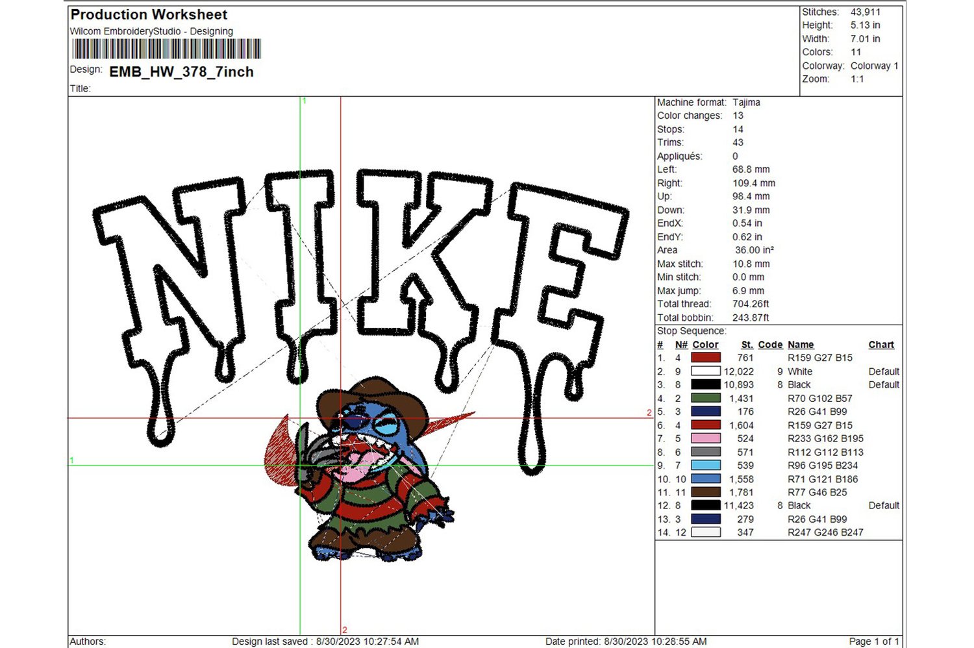
Task: Select the "Wilcom EmbroideryStudio - Designing" text
Action: click(151, 31)
